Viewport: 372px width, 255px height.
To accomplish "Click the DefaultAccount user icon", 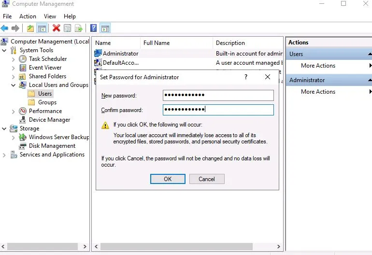I will [98, 63].
